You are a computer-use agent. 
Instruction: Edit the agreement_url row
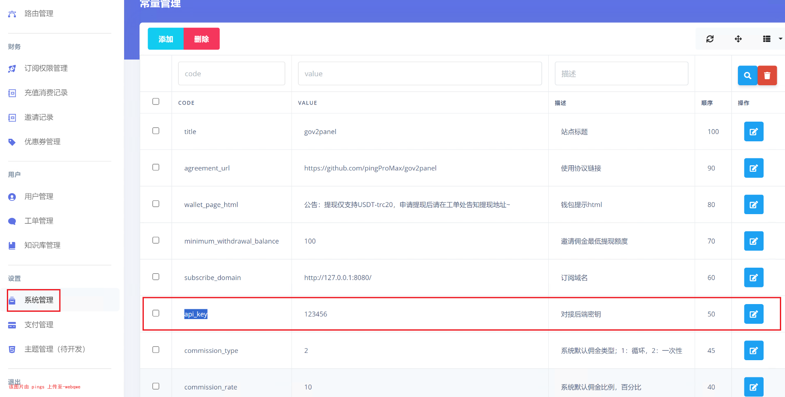pos(754,168)
